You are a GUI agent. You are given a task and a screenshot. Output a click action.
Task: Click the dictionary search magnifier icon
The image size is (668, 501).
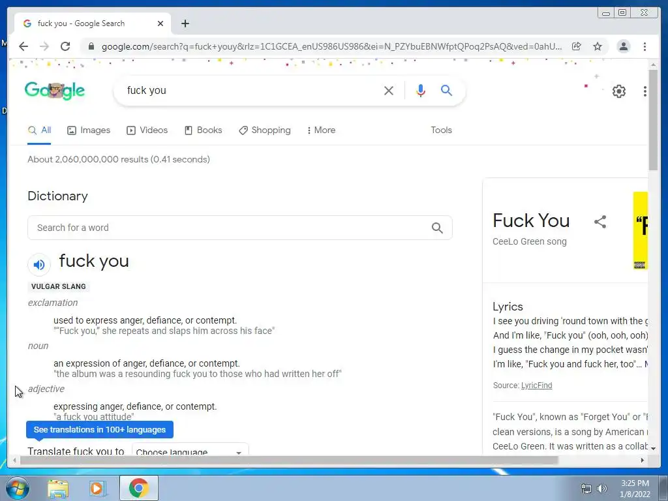437,228
